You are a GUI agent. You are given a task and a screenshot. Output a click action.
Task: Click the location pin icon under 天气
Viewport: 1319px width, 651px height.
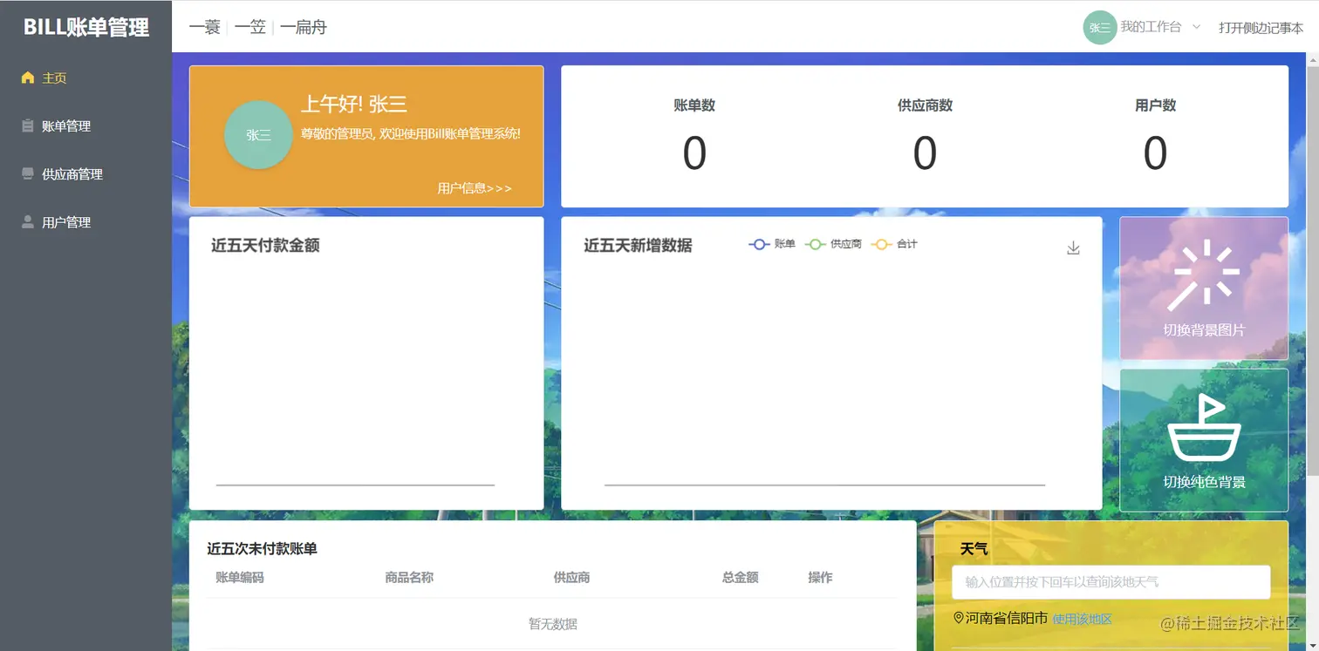959,618
